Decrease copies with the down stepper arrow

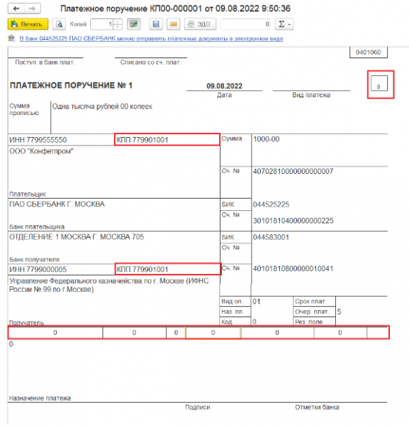tap(118, 27)
